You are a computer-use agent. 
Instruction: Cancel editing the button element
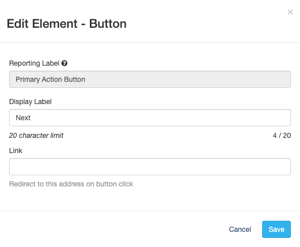240,229
